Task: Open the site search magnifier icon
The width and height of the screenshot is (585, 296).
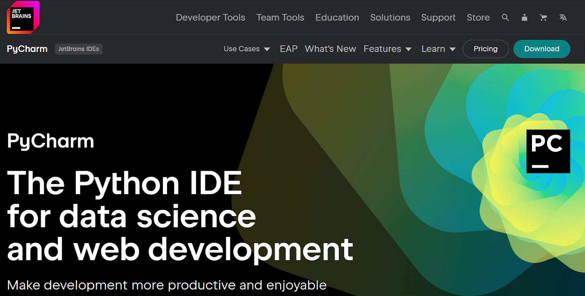Action: pyautogui.click(x=505, y=18)
